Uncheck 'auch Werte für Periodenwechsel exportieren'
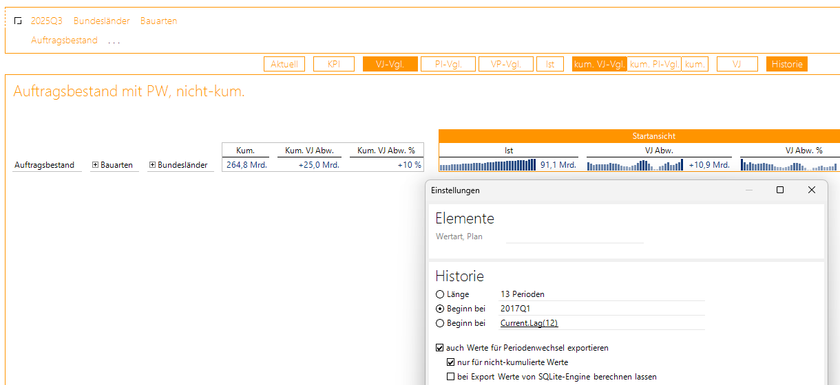This screenshot has width=840, height=385. coord(441,348)
